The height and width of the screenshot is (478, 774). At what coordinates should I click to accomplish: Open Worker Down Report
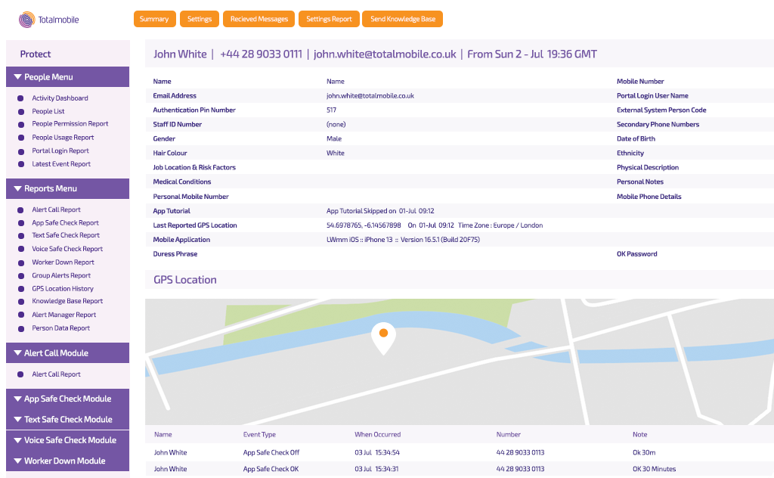63,262
